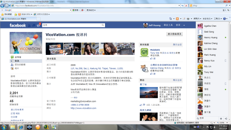Open chat with Agatha Chen
Viewport: 231px width, 130px height.
[212, 26]
